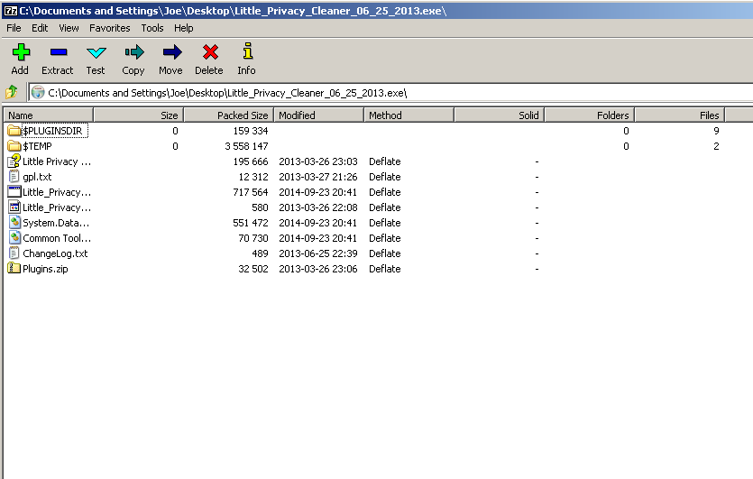Click the gpl.txt file icon
The image size is (753, 479).
(x=14, y=177)
